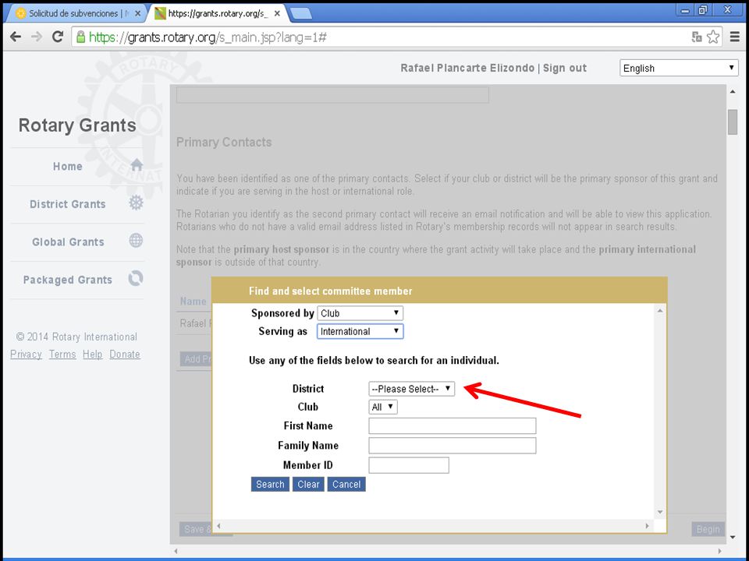Click the Home house icon in sidebar

coord(137,165)
